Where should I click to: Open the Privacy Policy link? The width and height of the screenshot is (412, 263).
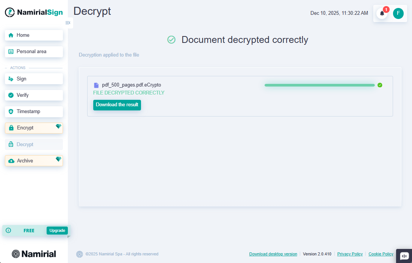pos(350,254)
